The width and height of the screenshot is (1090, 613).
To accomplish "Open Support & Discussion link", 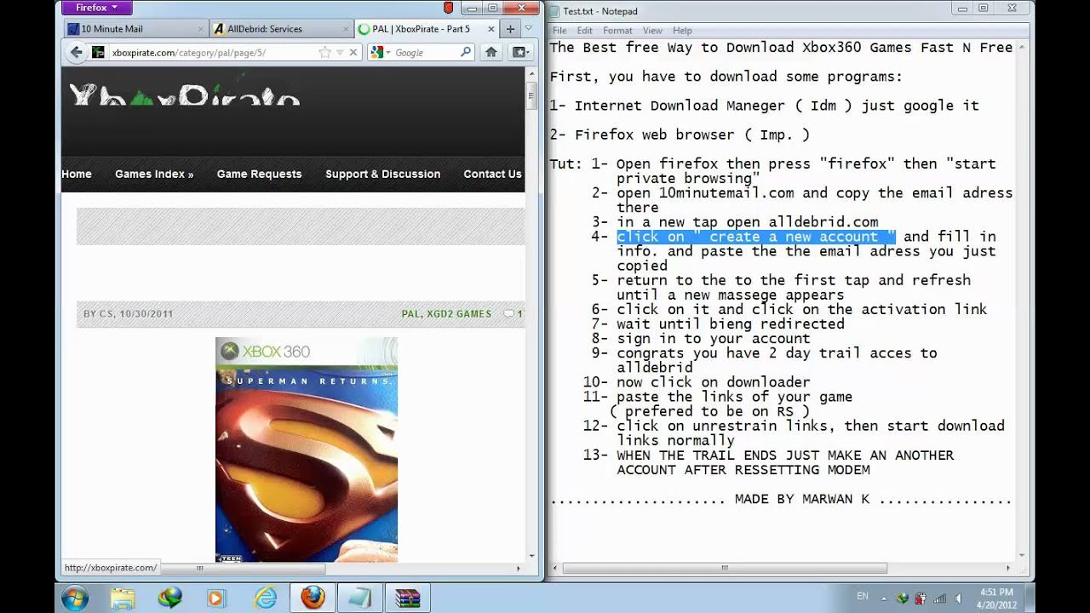I will pos(382,174).
